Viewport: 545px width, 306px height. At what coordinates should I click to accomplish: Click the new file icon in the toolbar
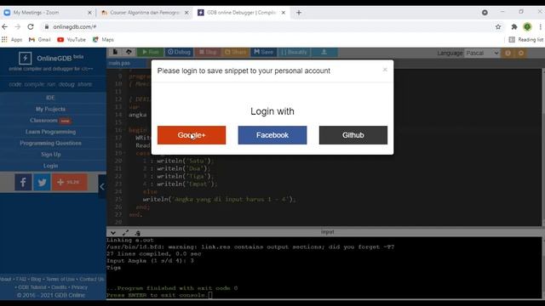pos(115,52)
